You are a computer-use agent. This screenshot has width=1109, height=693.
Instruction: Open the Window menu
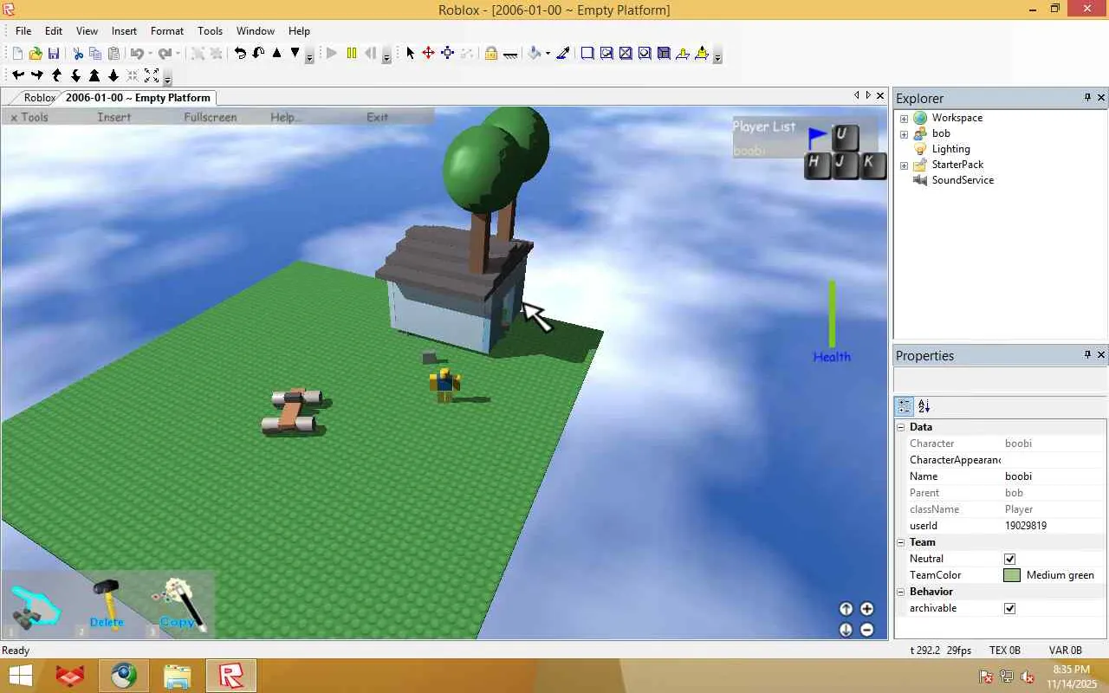pos(256,30)
